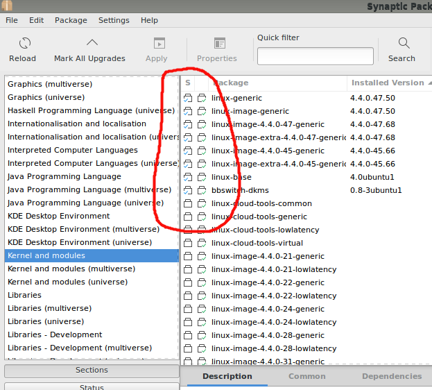Toggle status box of linux-image-generic

(x=188, y=111)
